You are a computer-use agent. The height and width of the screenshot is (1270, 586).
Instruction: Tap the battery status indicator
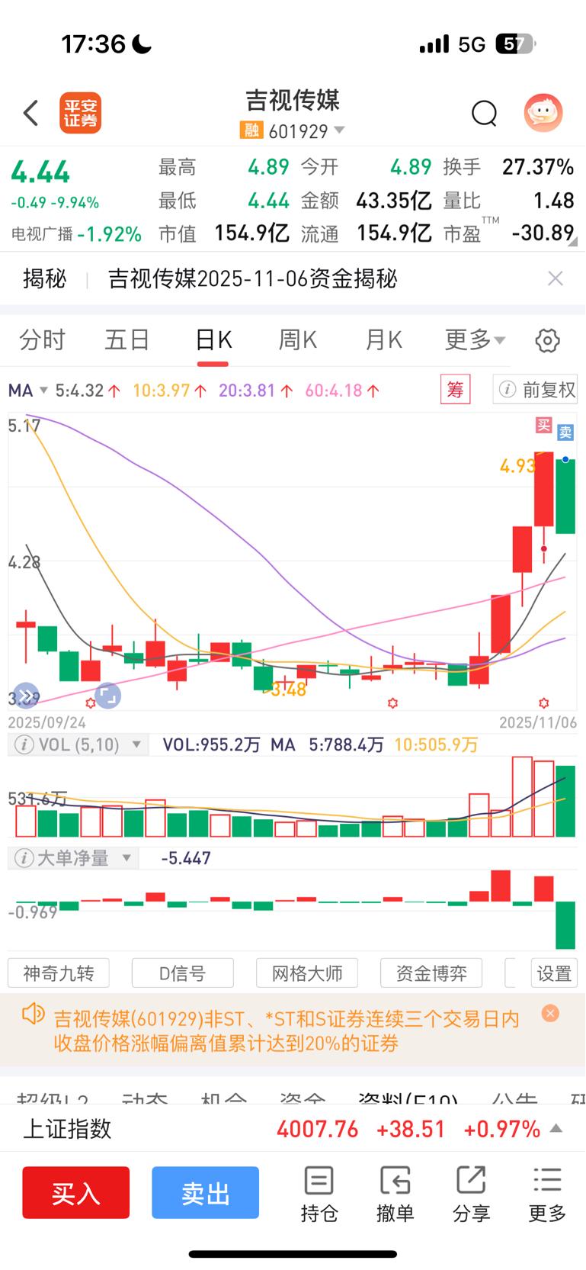click(516, 44)
